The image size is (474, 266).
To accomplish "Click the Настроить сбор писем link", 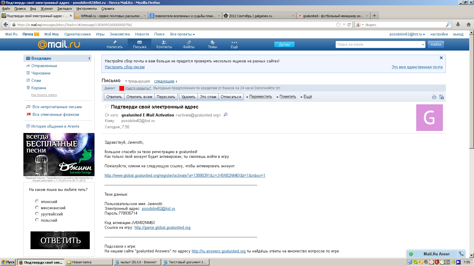I will tap(125, 67).
